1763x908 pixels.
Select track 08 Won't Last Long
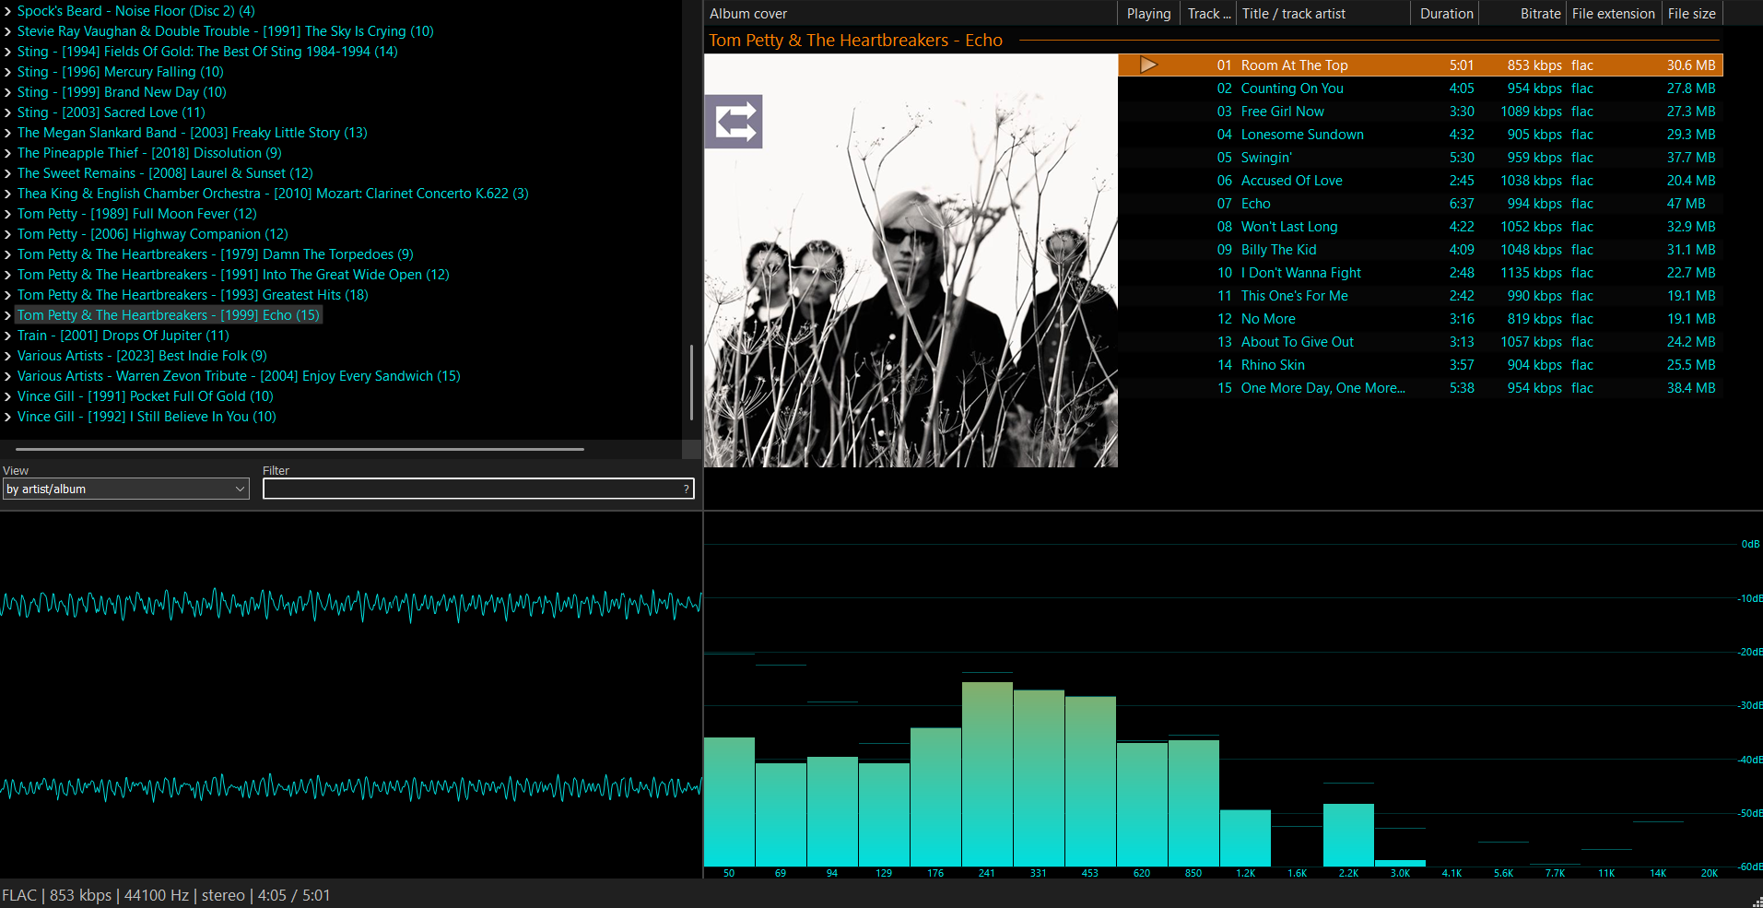[1420, 227]
